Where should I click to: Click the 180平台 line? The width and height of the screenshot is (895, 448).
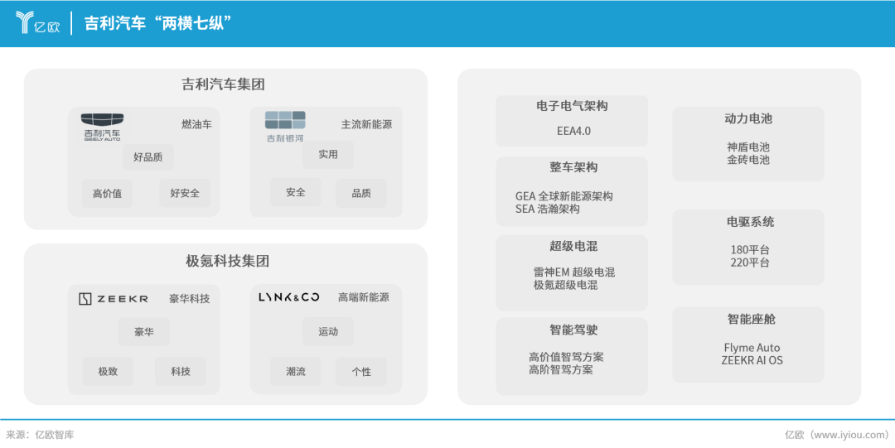point(750,249)
